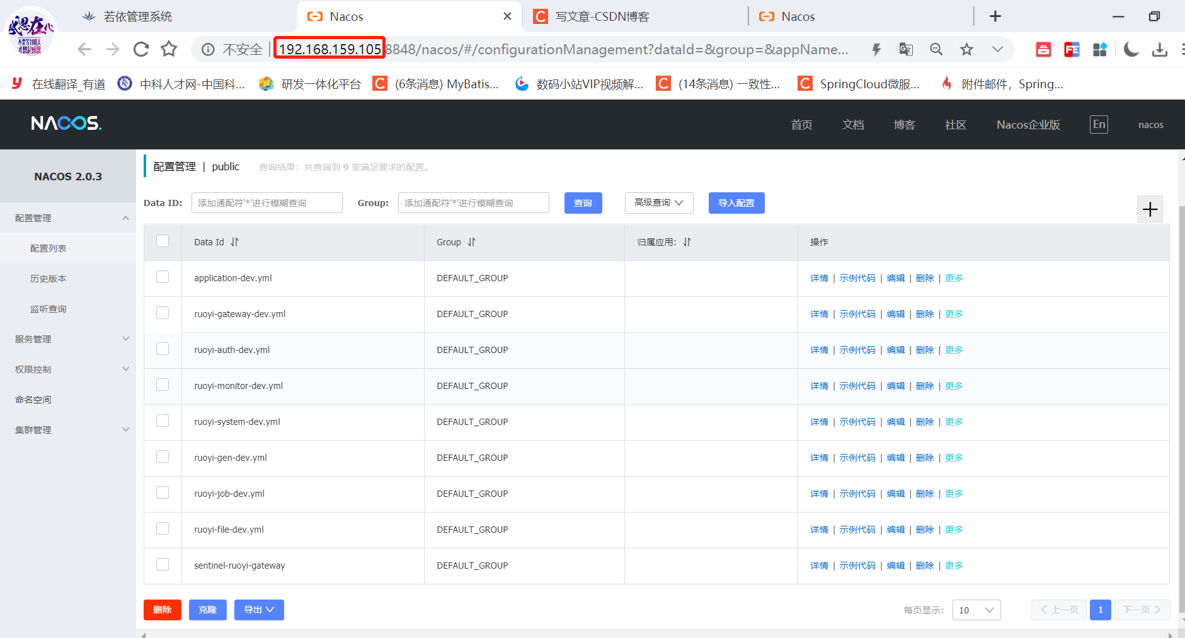
Task: Expand the 服务管理 sidebar section
Action: tap(68, 339)
